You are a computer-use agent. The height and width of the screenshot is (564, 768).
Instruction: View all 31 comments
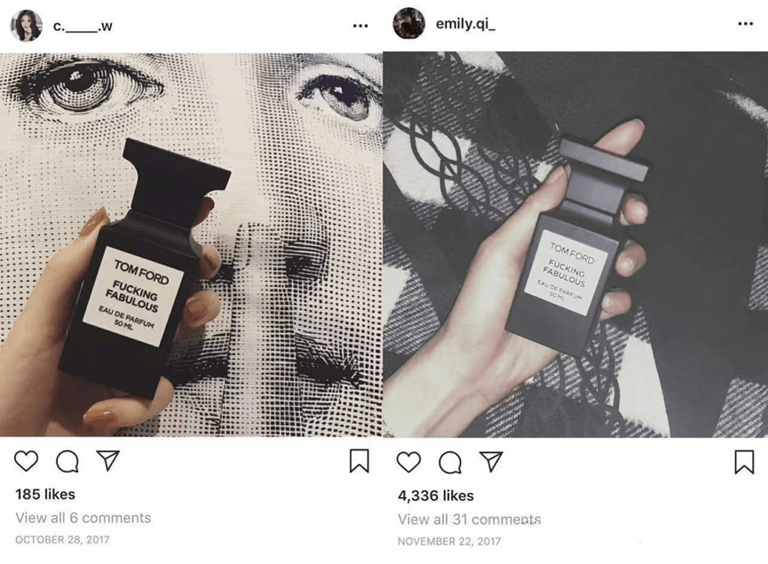tap(469, 520)
